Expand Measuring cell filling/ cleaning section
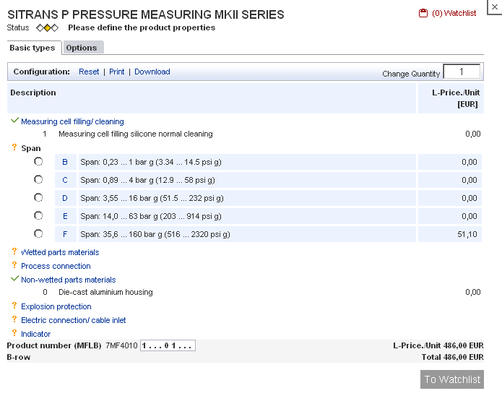The width and height of the screenshot is (502, 396). pyautogui.click(x=72, y=121)
